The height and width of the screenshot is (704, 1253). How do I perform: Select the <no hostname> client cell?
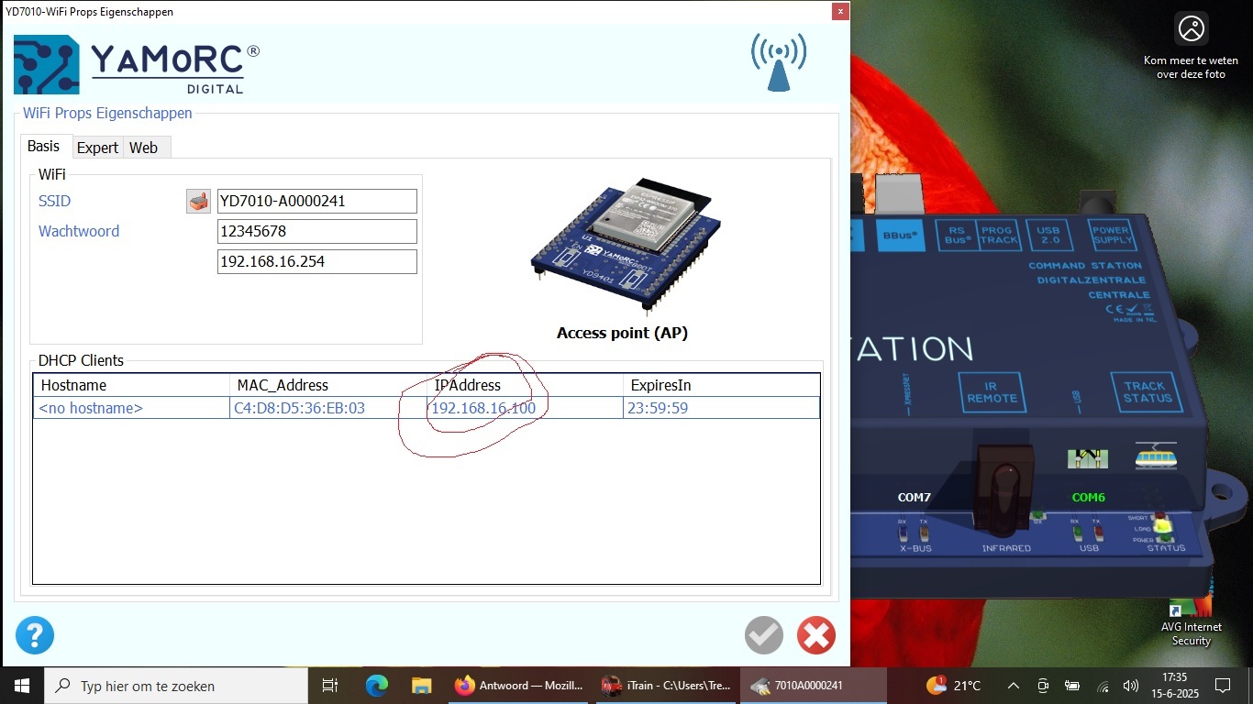coord(131,408)
